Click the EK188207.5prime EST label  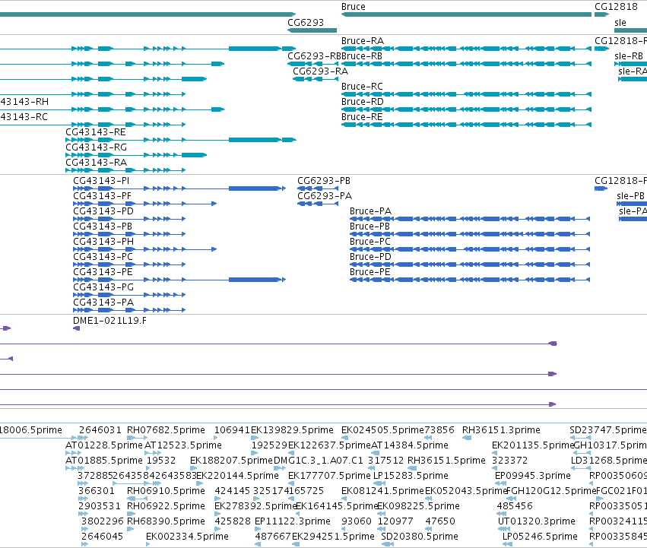(x=231, y=461)
